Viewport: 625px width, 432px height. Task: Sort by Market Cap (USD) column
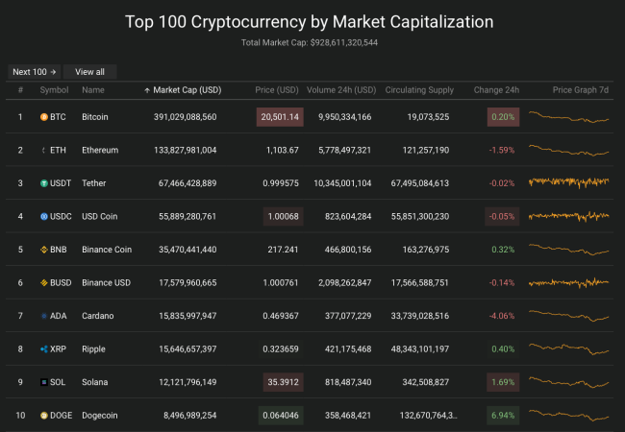click(x=187, y=90)
